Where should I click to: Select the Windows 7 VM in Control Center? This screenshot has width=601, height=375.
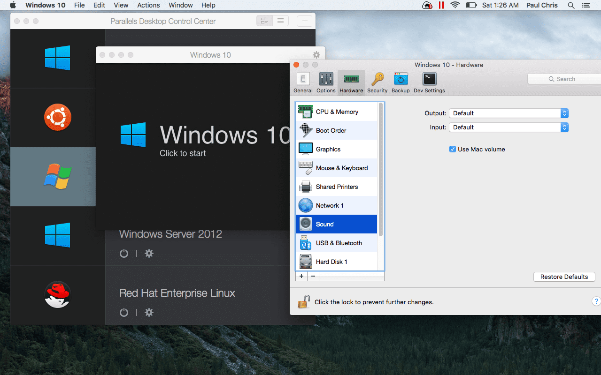pos(58,176)
